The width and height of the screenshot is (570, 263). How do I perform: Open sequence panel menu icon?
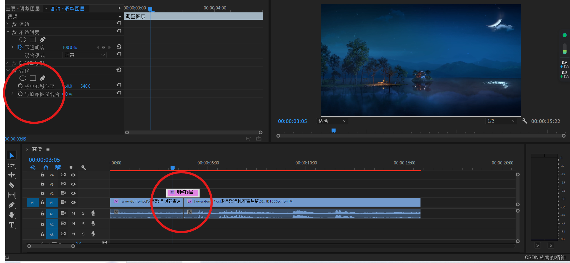(x=48, y=149)
